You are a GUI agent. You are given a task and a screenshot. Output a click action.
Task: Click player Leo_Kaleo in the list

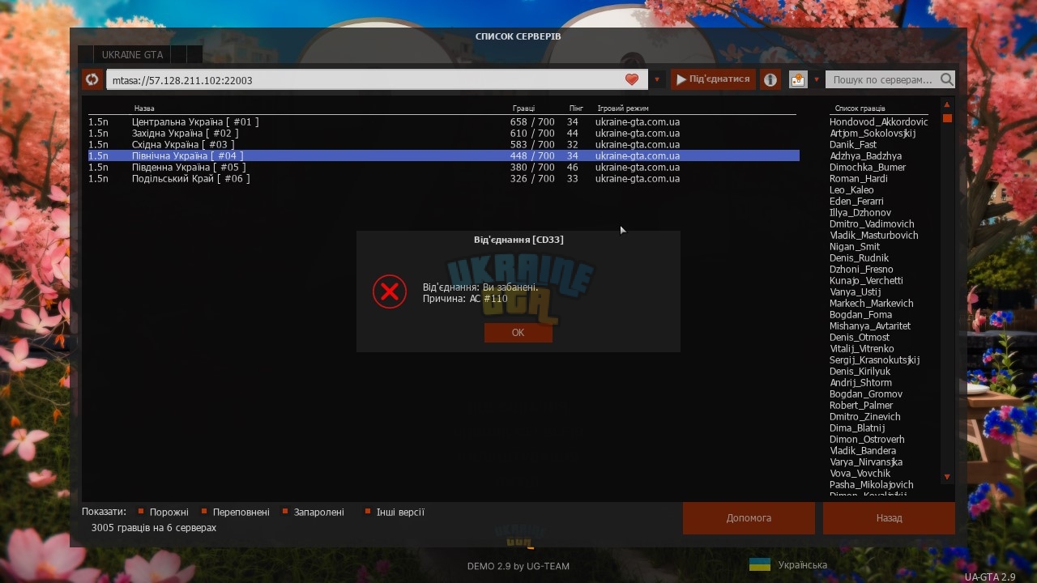click(x=851, y=190)
